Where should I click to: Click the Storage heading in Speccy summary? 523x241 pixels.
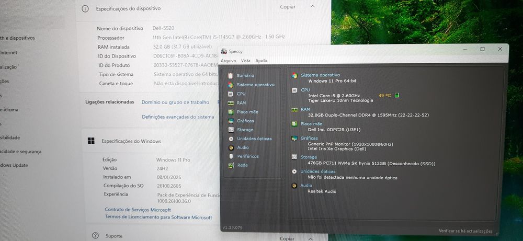click(309, 157)
